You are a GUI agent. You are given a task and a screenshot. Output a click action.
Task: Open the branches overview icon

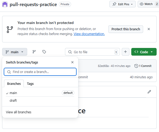(34, 52)
